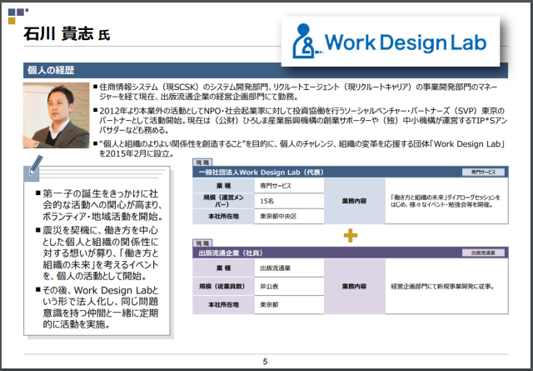Viewport: 533px width, 371px height.
Task: Click the bullet about 個人と組織のよりよい関係性
Action: (299, 148)
